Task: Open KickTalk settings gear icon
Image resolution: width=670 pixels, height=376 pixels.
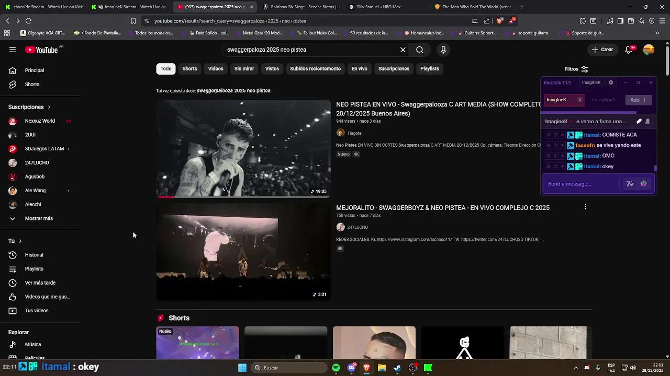Action: pos(610,83)
